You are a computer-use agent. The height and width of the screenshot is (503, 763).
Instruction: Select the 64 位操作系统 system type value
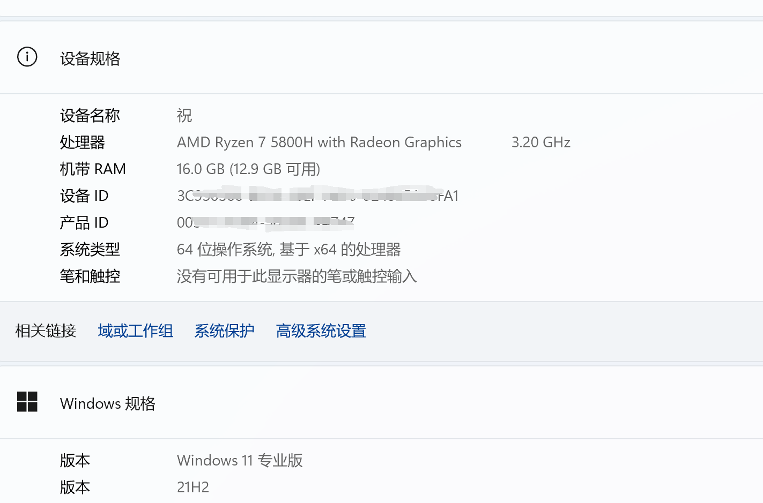(289, 250)
